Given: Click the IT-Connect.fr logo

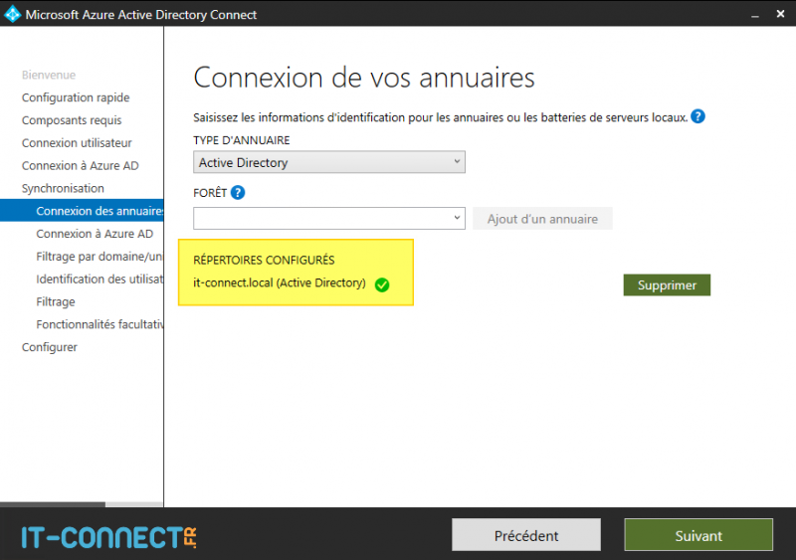Looking at the screenshot, I should coord(109,537).
